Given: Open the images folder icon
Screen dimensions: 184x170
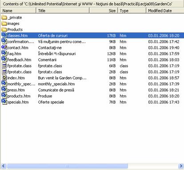Looking at the screenshot, I should pyautogui.click(x=4, y=24).
